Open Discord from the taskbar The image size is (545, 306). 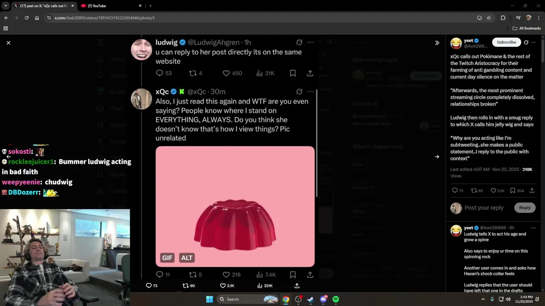[324, 299]
